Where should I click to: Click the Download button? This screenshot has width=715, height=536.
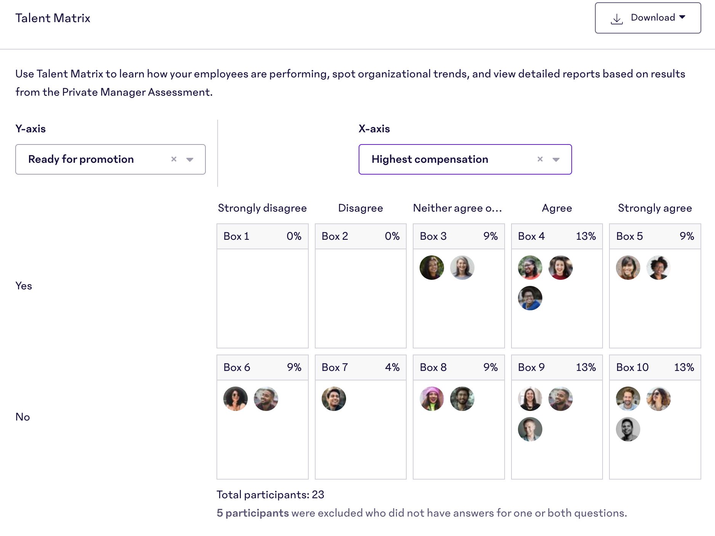[648, 18]
